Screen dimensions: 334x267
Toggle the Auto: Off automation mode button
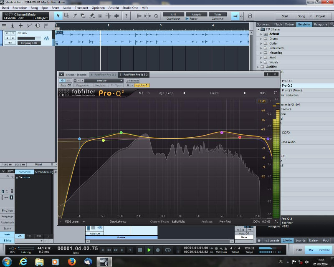coord(66,85)
